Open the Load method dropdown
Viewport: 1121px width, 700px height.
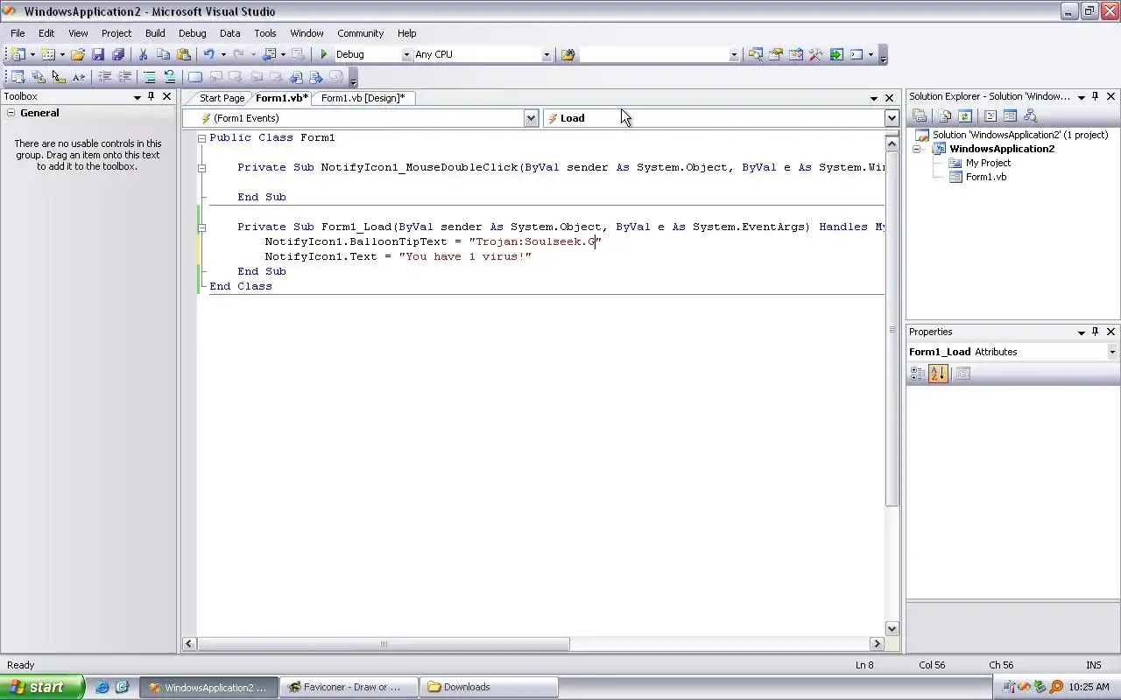[892, 118]
